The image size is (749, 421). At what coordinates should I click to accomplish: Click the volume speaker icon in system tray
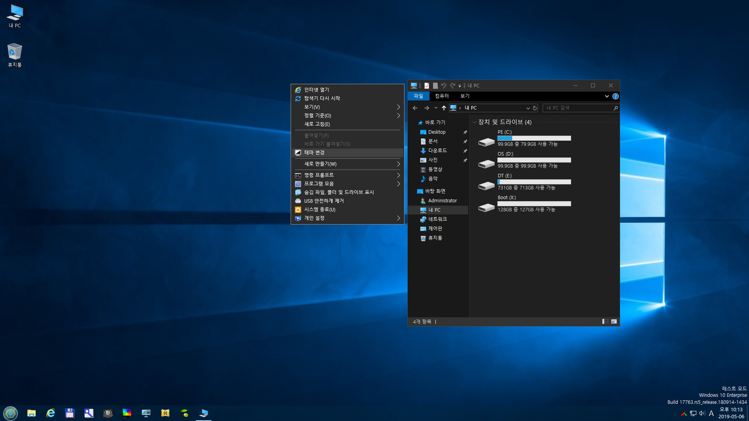coord(702,413)
